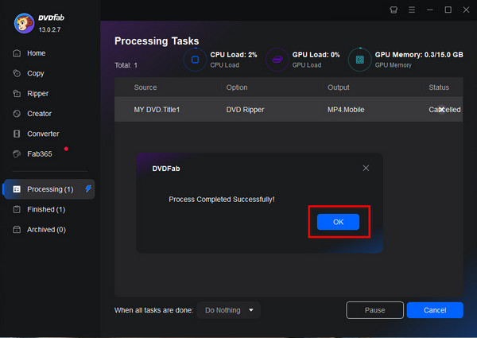Click the GPU Memory gauge icon
The width and height of the screenshot is (477, 338).
[x=360, y=60]
